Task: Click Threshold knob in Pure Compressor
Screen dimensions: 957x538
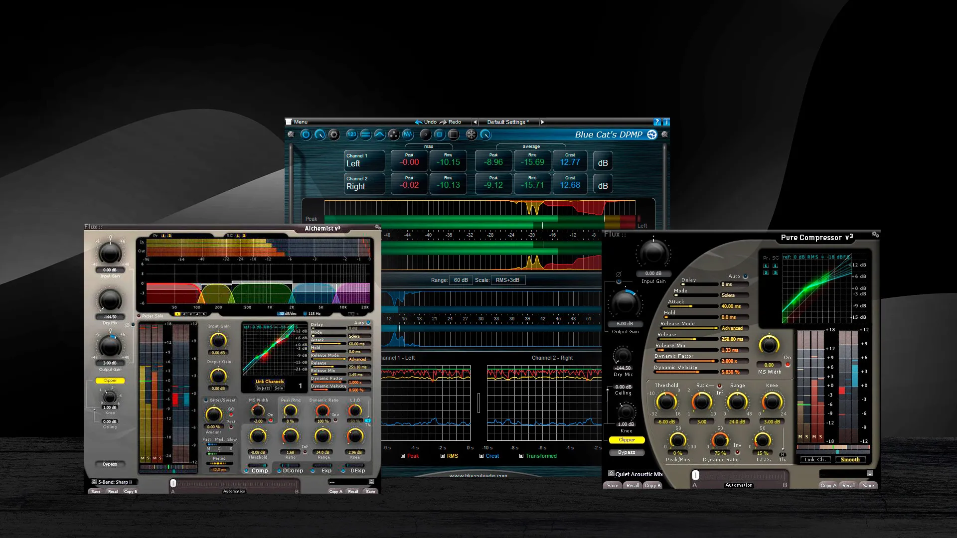Action: [666, 402]
